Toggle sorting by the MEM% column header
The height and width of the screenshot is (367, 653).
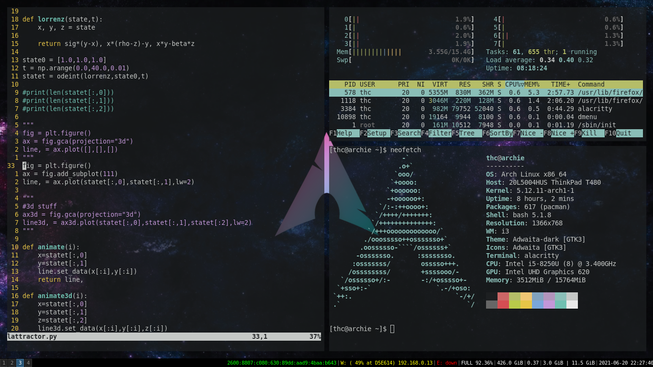point(532,84)
